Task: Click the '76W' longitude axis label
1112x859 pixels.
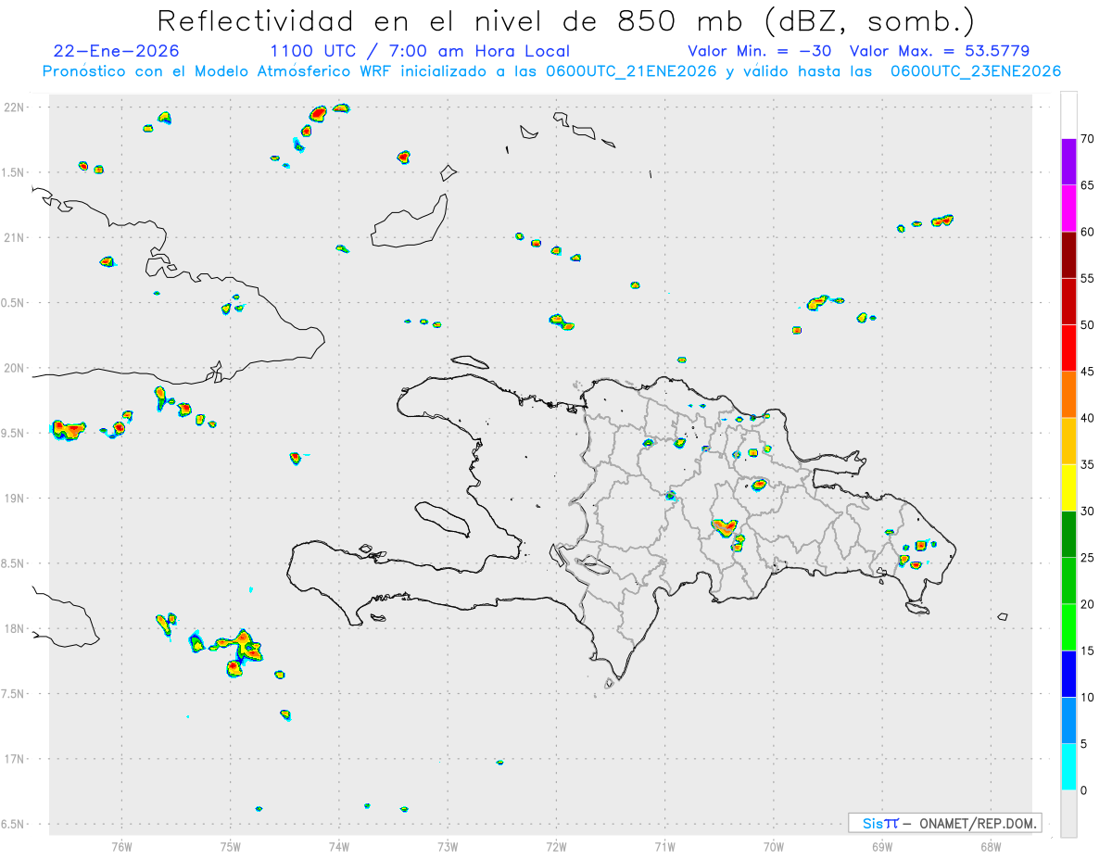Action: coord(121,846)
